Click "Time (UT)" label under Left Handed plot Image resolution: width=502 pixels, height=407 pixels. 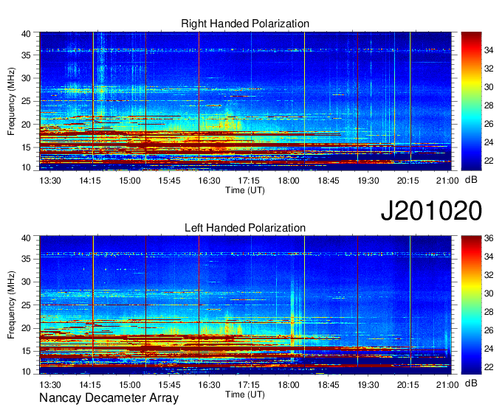(x=245, y=394)
